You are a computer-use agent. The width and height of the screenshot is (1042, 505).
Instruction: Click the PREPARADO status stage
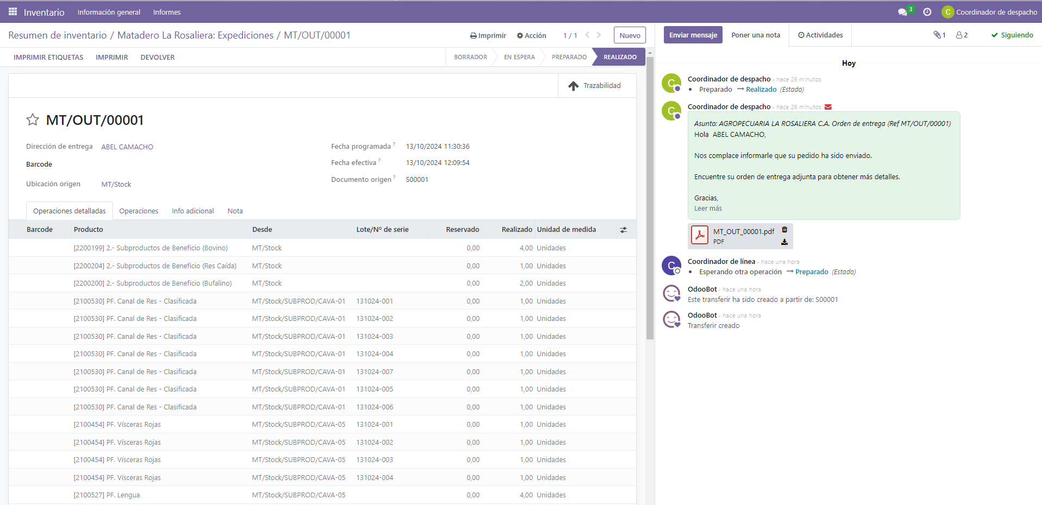click(x=569, y=57)
